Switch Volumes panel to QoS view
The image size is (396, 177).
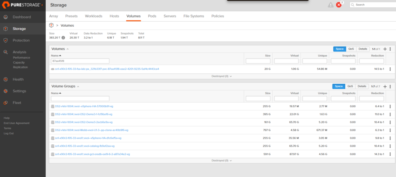pyautogui.click(x=351, y=49)
